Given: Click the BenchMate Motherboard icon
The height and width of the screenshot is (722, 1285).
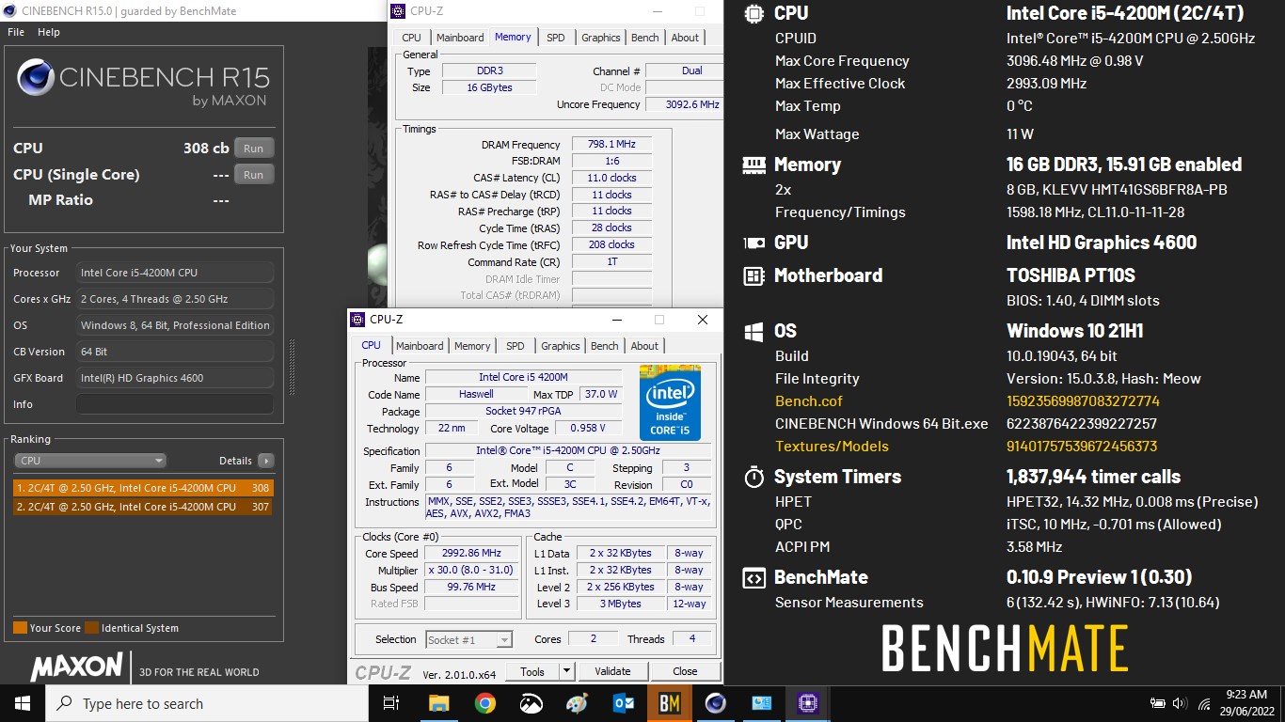Looking at the screenshot, I should [x=754, y=275].
